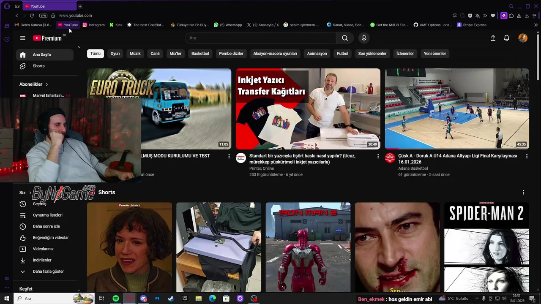Click inside the Ara search field
Screen dimensions: 541x304
coord(260,38)
